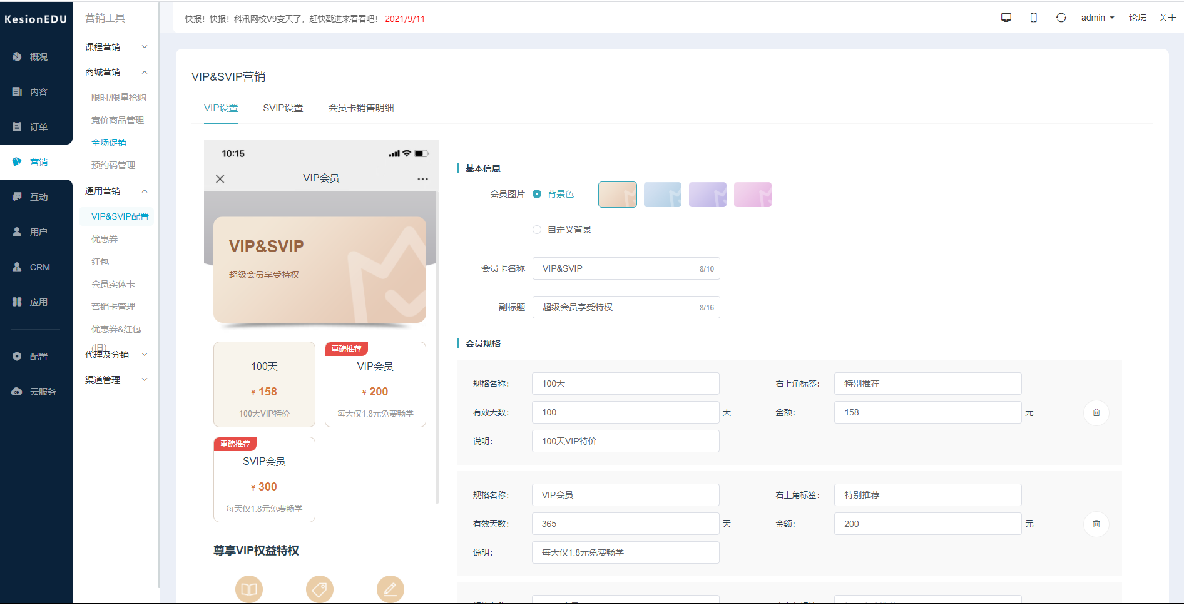Open 全场促销 menu item

pos(109,143)
